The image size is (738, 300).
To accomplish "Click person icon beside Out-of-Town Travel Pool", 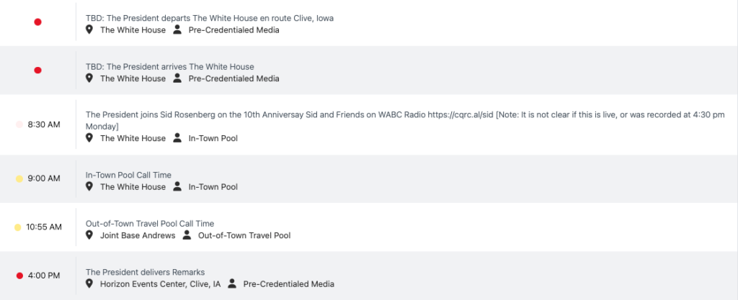I will click(x=187, y=235).
